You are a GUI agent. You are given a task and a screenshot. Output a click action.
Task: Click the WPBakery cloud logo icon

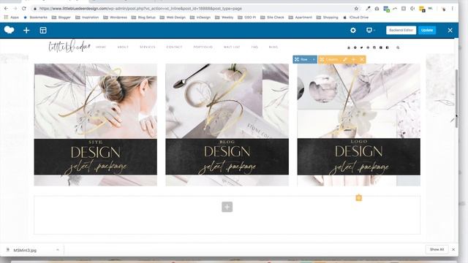point(10,30)
